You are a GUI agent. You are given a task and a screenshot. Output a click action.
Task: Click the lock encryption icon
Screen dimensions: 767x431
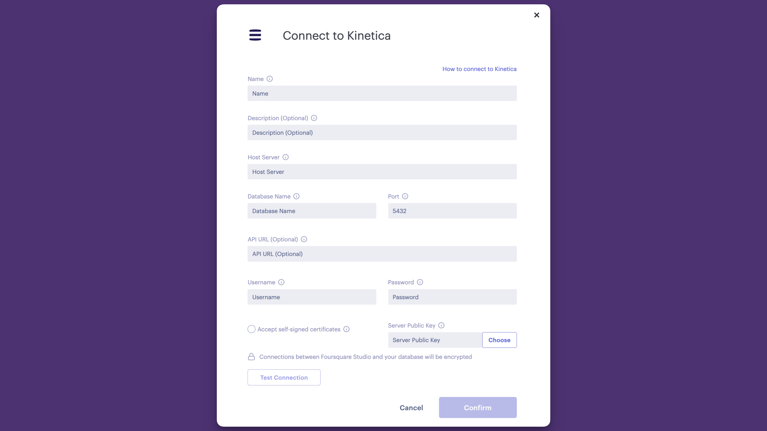point(251,357)
